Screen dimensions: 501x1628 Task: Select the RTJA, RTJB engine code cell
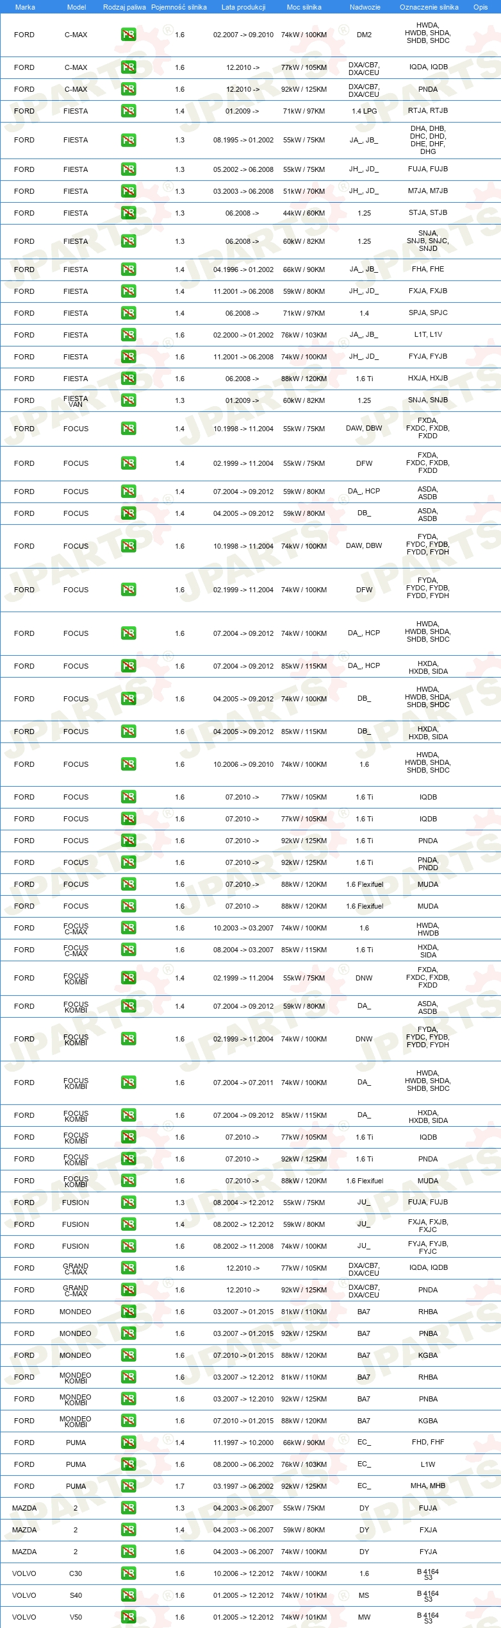coord(428,110)
